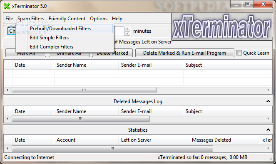Open the Friendly Content menu
This screenshot has width=276, height=164.
pos(67,19)
